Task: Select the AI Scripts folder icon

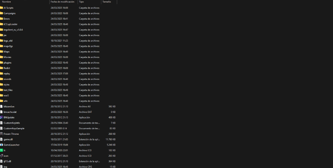Action: [1, 8]
